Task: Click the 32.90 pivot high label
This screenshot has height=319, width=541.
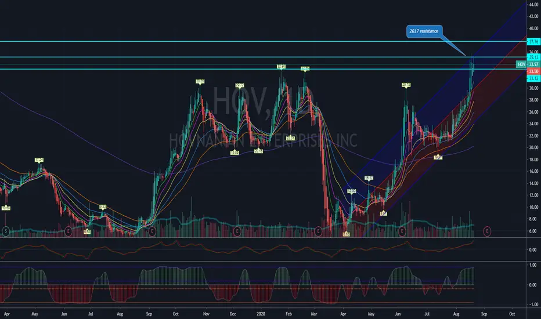Action: pos(281,67)
